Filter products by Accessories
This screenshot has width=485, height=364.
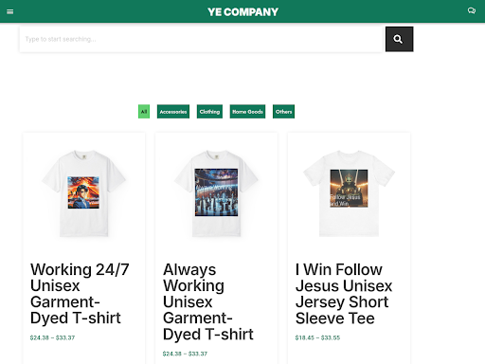point(173,112)
